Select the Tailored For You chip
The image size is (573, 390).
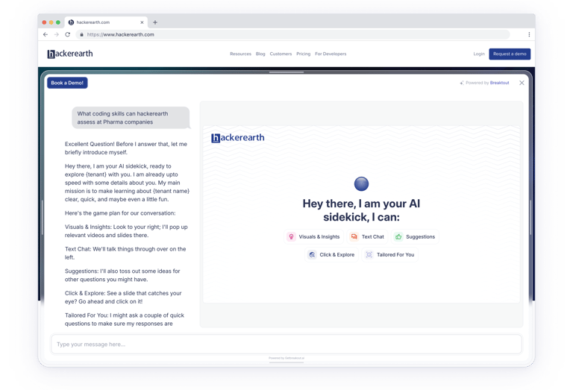tap(390, 254)
